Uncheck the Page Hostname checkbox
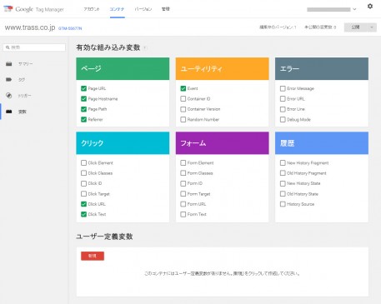This screenshot has width=381, height=304. pyautogui.click(x=83, y=99)
